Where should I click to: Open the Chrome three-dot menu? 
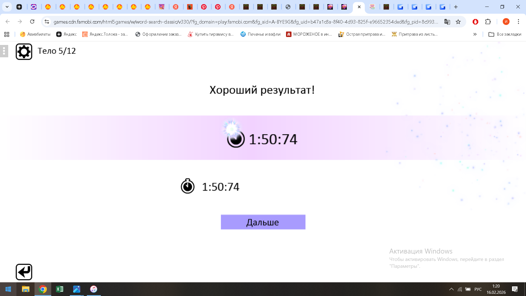(x=518, y=22)
